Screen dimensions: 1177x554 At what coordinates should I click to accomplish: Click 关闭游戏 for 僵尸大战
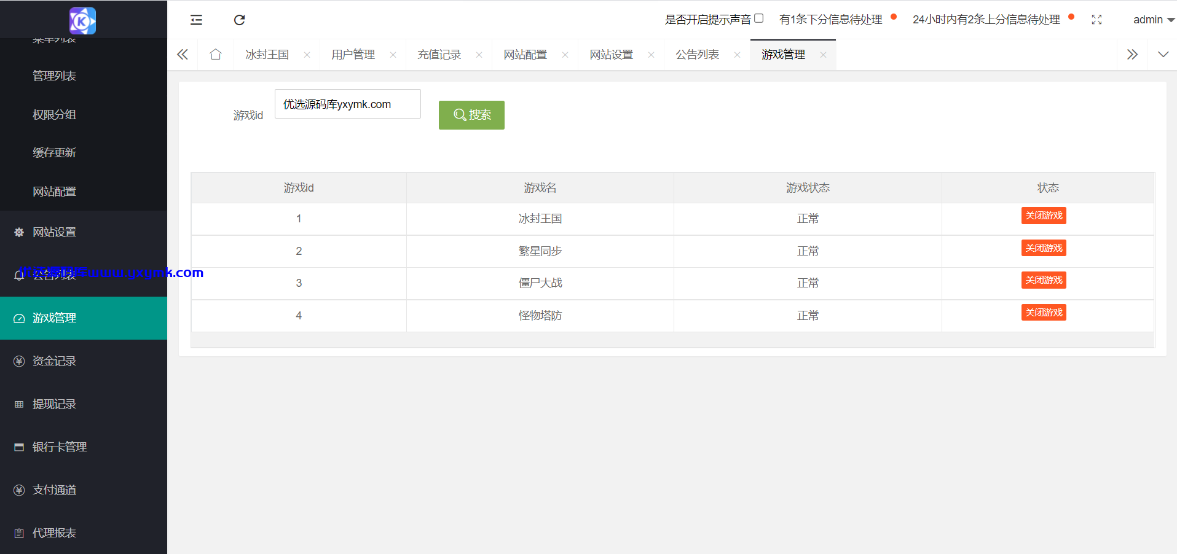click(x=1044, y=280)
